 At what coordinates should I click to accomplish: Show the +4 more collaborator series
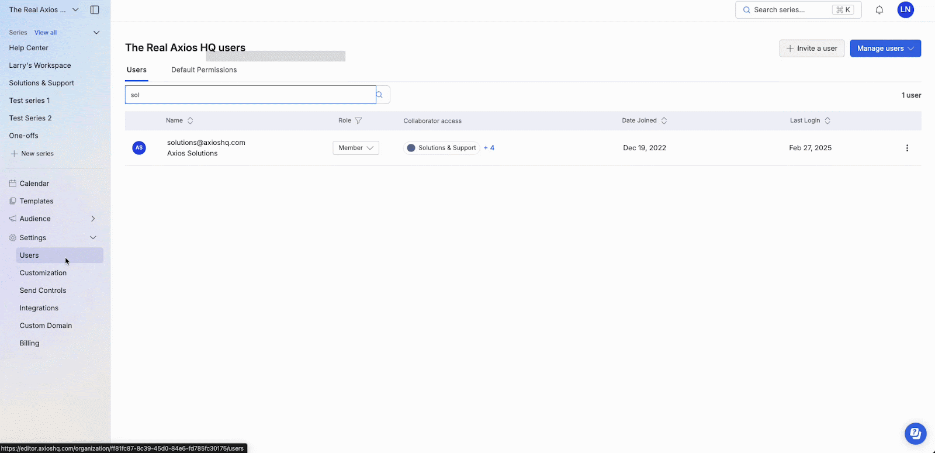489,148
